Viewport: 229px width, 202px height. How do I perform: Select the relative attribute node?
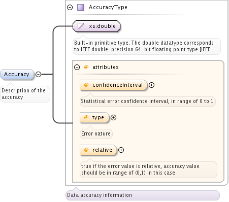coord(99,150)
